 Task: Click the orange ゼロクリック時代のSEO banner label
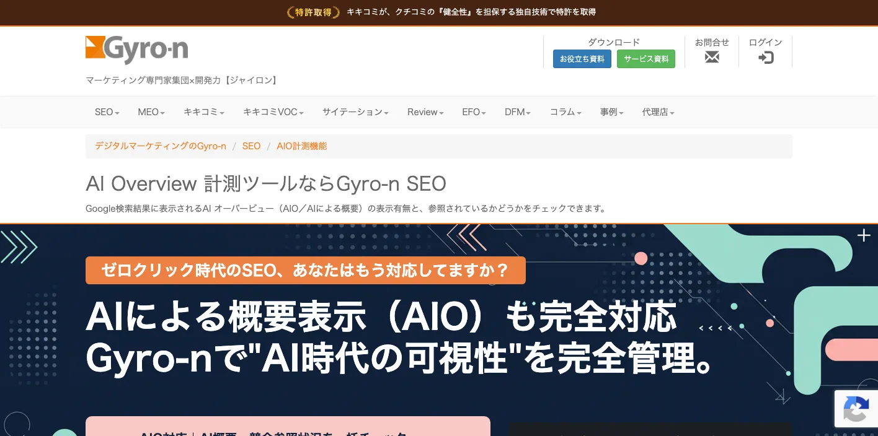tap(306, 271)
